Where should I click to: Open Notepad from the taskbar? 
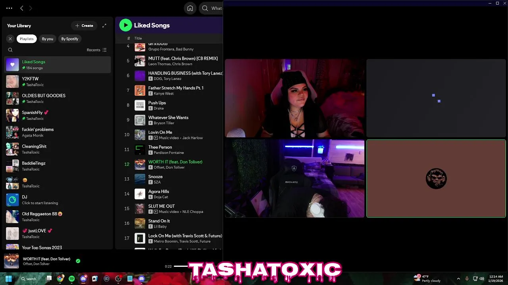click(129, 279)
